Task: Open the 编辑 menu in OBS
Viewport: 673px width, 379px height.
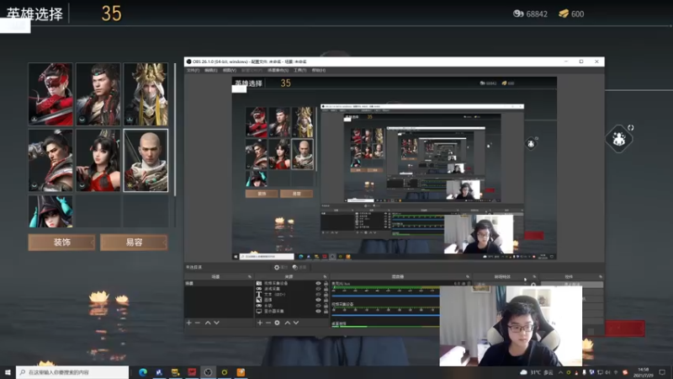Action: (211, 70)
